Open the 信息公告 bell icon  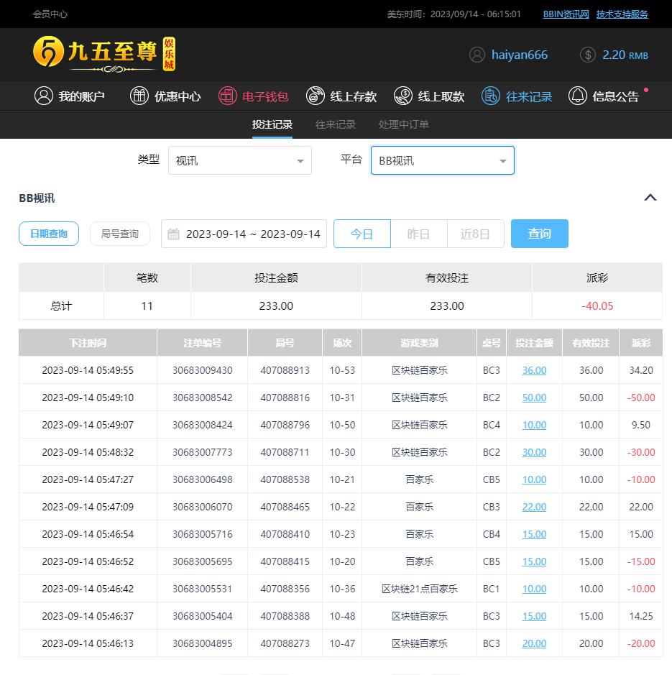click(x=578, y=96)
